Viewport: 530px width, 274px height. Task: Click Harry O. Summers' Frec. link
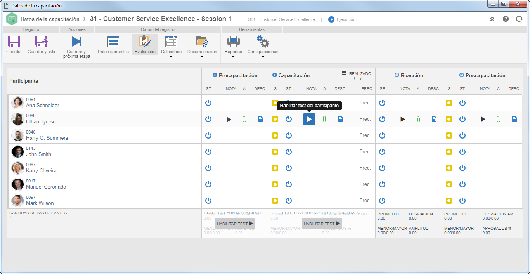[x=365, y=135]
